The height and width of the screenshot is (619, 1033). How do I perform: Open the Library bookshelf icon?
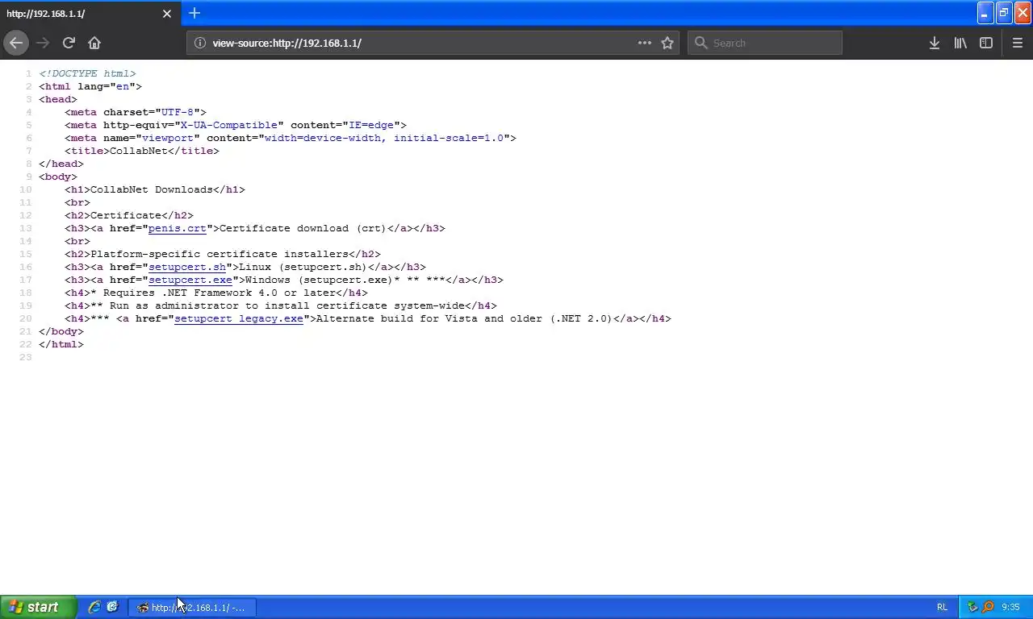click(960, 43)
